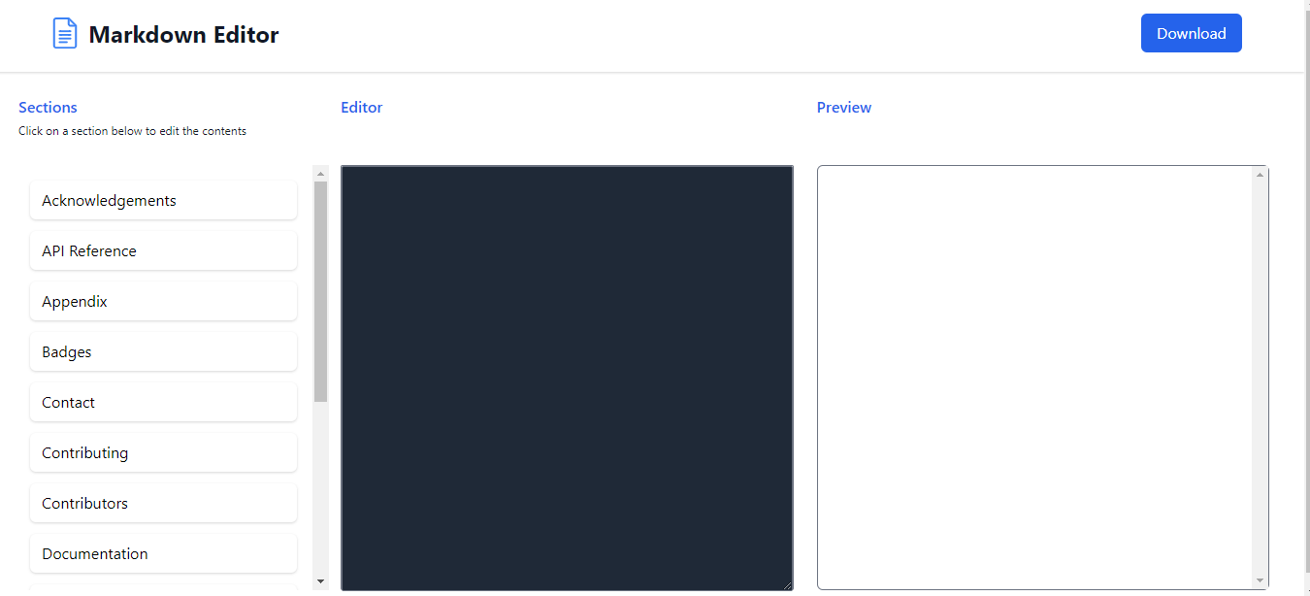The image size is (1310, 596).
Task: Click the preview scrollbar down arrow
Action: 1261,580
